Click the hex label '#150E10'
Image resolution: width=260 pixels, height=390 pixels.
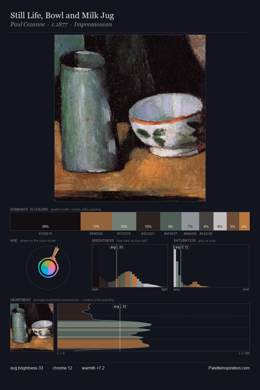coord(45,234)
